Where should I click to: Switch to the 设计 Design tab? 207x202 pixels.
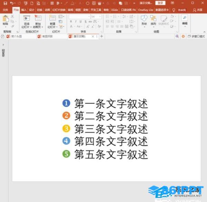coord(32,10)
